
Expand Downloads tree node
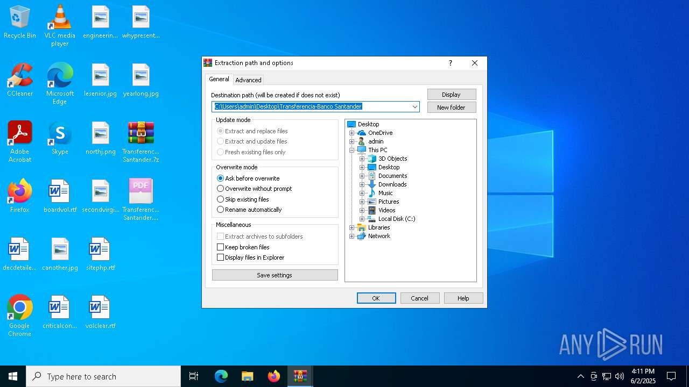pos(362,184)
